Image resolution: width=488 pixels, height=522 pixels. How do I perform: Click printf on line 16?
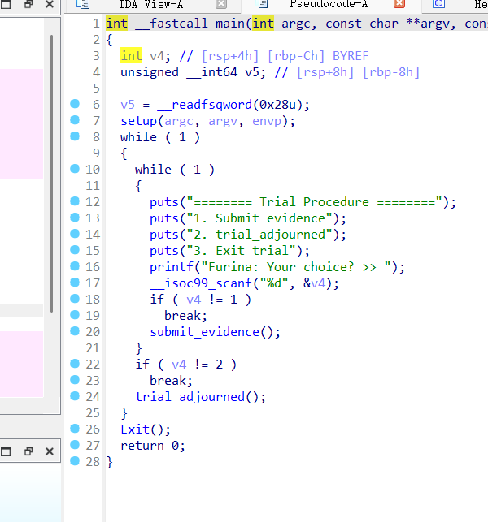[x=172, y=267]
